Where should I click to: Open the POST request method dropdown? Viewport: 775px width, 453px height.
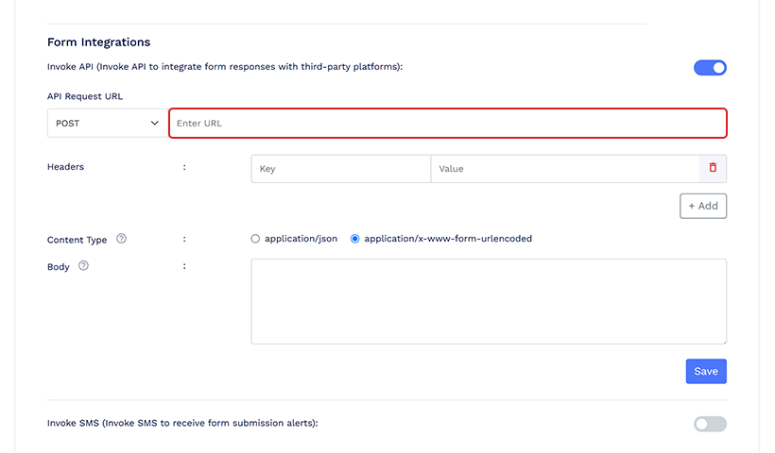(x=107, y=123)
